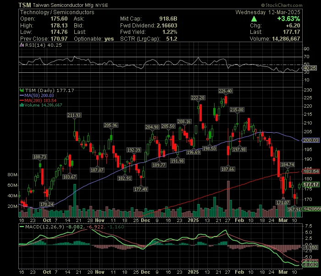Click the TSM ticker symbol title
Image resolution: width=321 pixels, height=276 pixels.
(25, 5)
